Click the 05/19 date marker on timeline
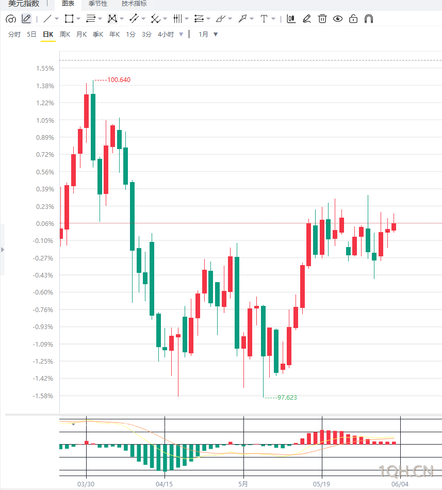The image size is (442, 490). [321, 484]
